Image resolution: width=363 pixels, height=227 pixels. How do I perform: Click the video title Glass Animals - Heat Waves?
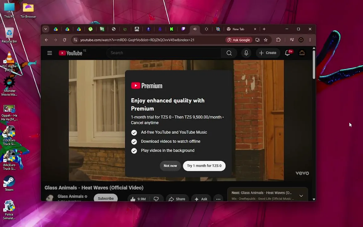tap(94, 188)
